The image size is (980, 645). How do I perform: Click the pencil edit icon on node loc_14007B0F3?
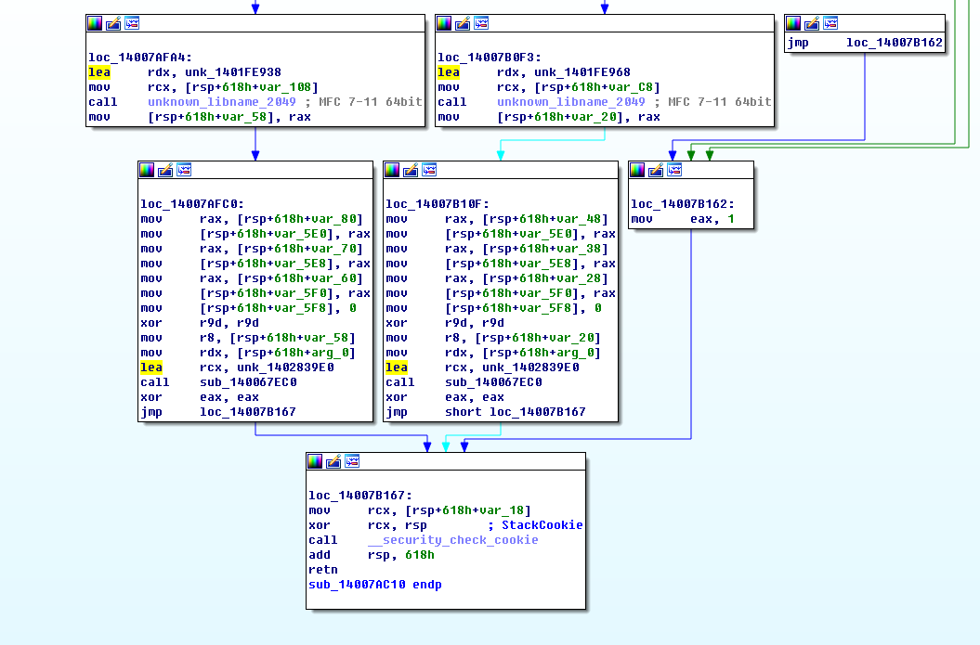point(463,24)
